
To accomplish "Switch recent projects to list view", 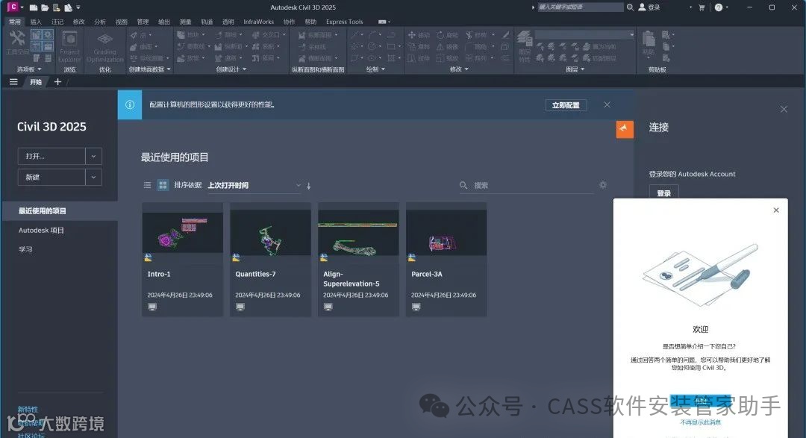I will (148, 185).
